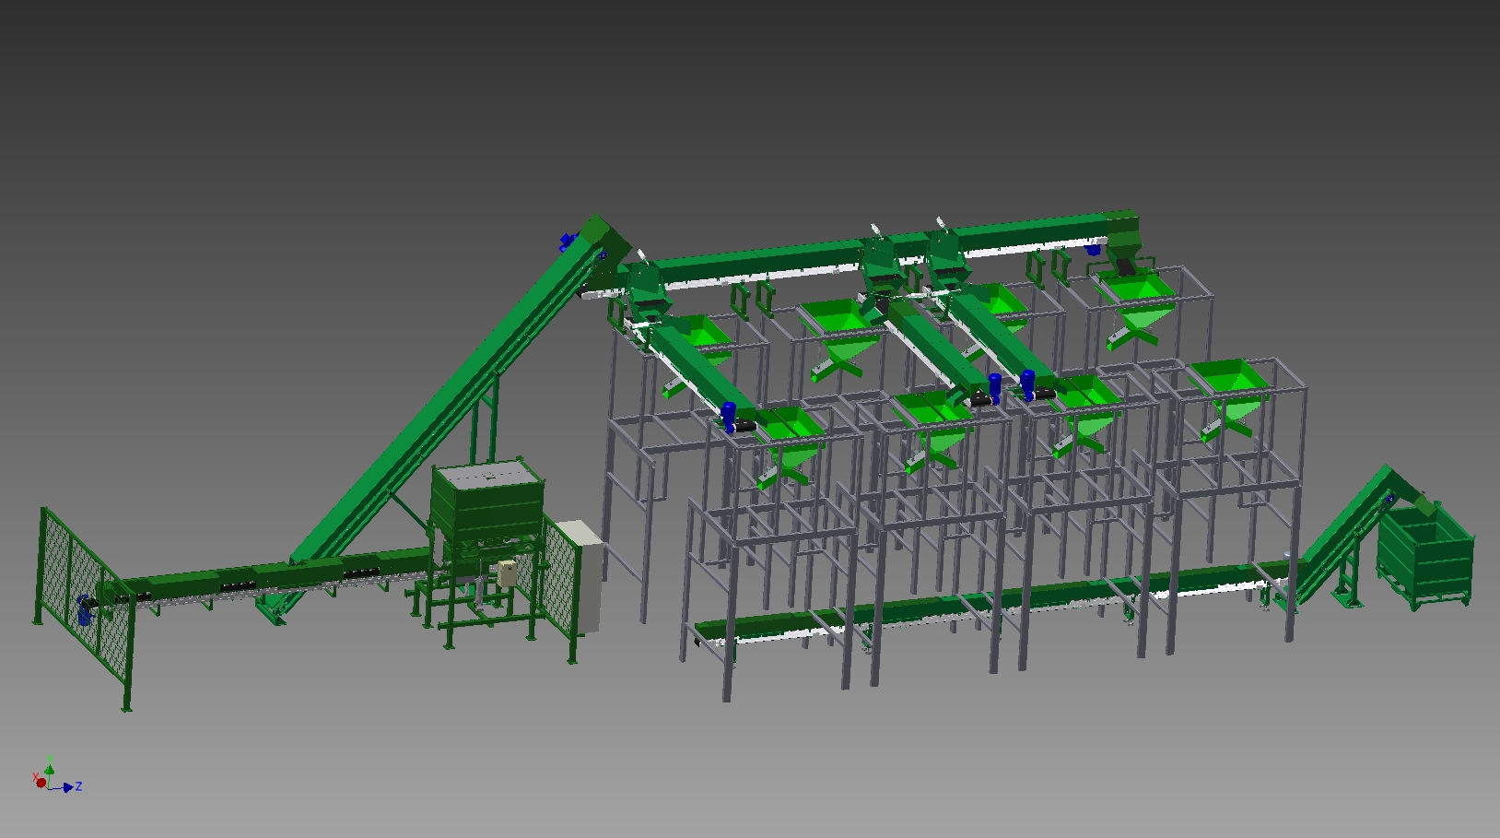Pick blue motor on the leftmost diagonal conveyor
This screenshot has width=1500, height=838.
click(x=729, y=414)
